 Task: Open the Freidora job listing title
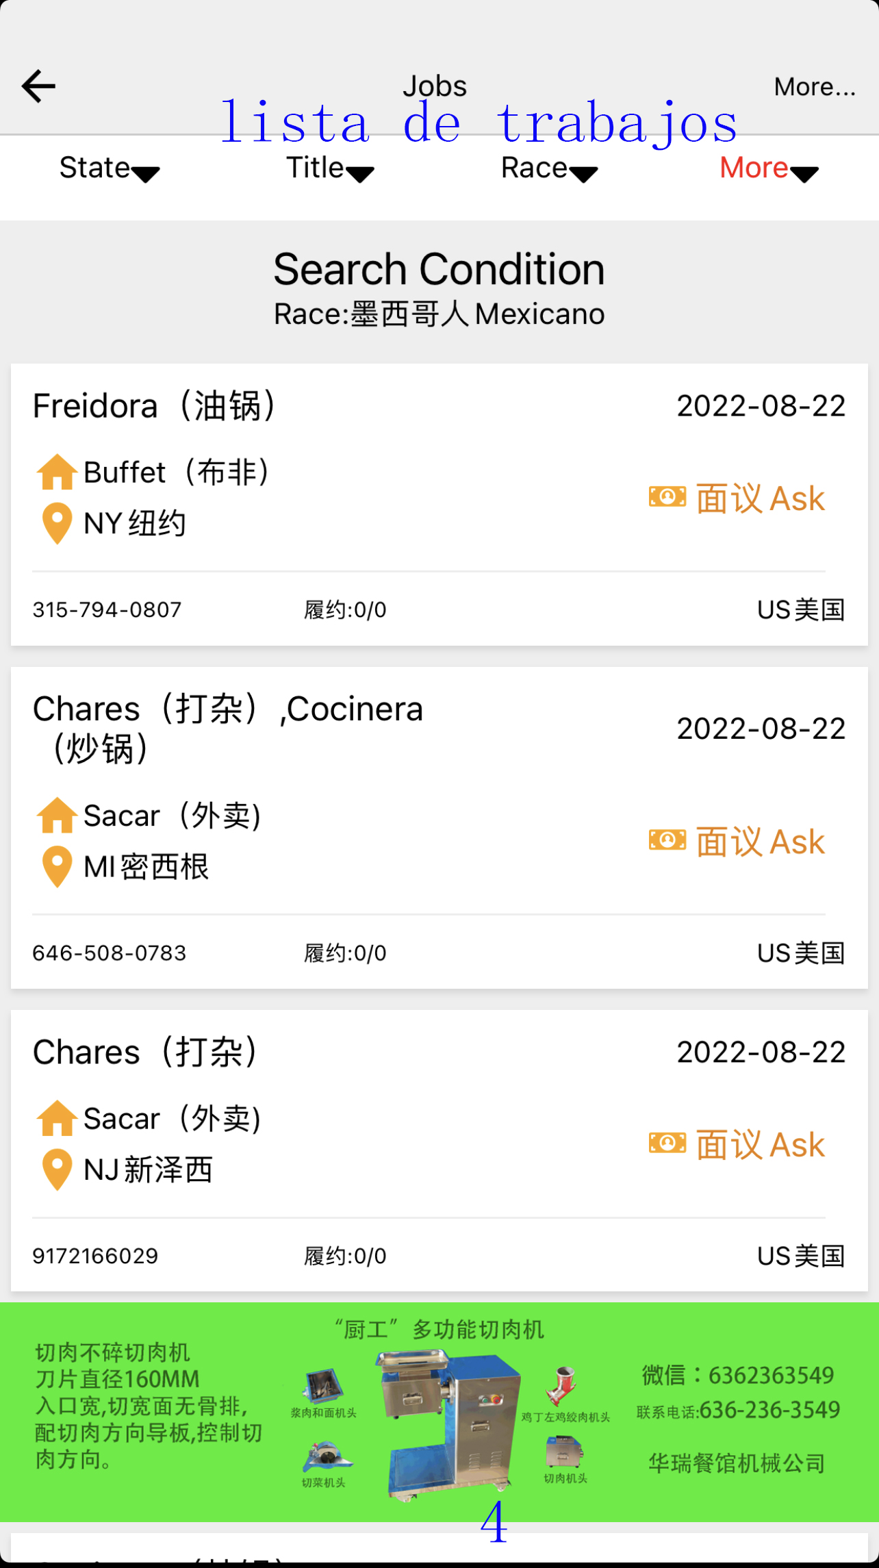point(155,406)
